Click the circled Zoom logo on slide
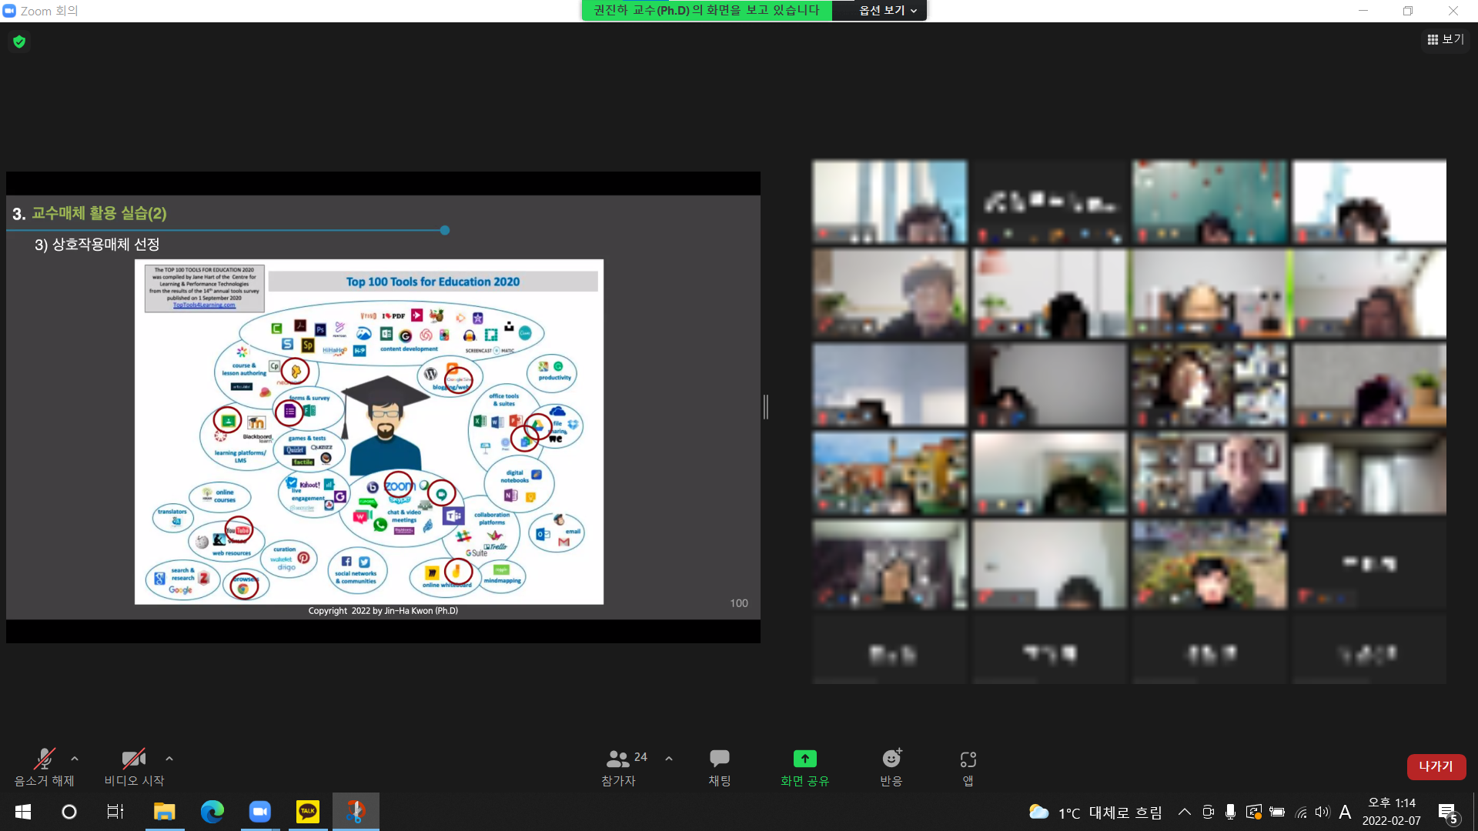Viewport: 1478px width, 831px height. (x=399, y=486)
